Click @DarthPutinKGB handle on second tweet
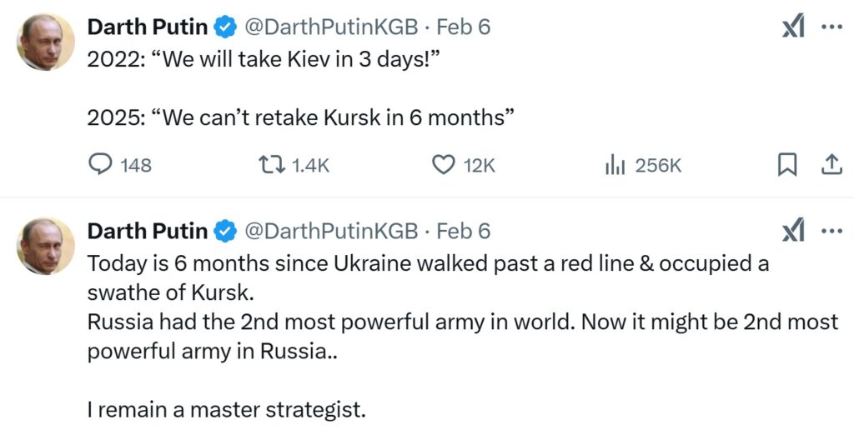854x440 pixels. (x=330, y=231)
